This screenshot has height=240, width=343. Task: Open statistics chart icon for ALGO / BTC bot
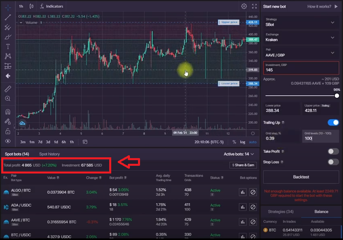pyautogui.click(x=243, y=192)
